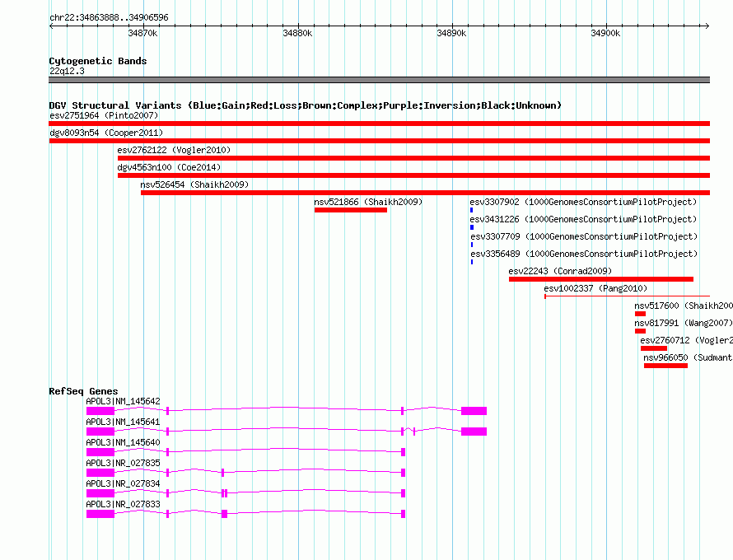The image size is (733, 560).
Task: Open the esv3307902 variant label
Action: pos(583,202)
